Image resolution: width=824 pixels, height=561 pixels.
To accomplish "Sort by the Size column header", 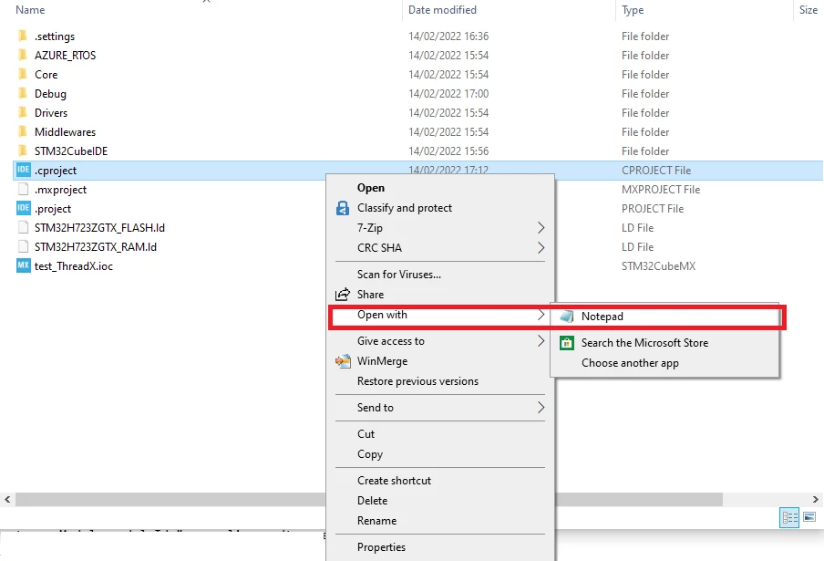I will click(809, 10).
